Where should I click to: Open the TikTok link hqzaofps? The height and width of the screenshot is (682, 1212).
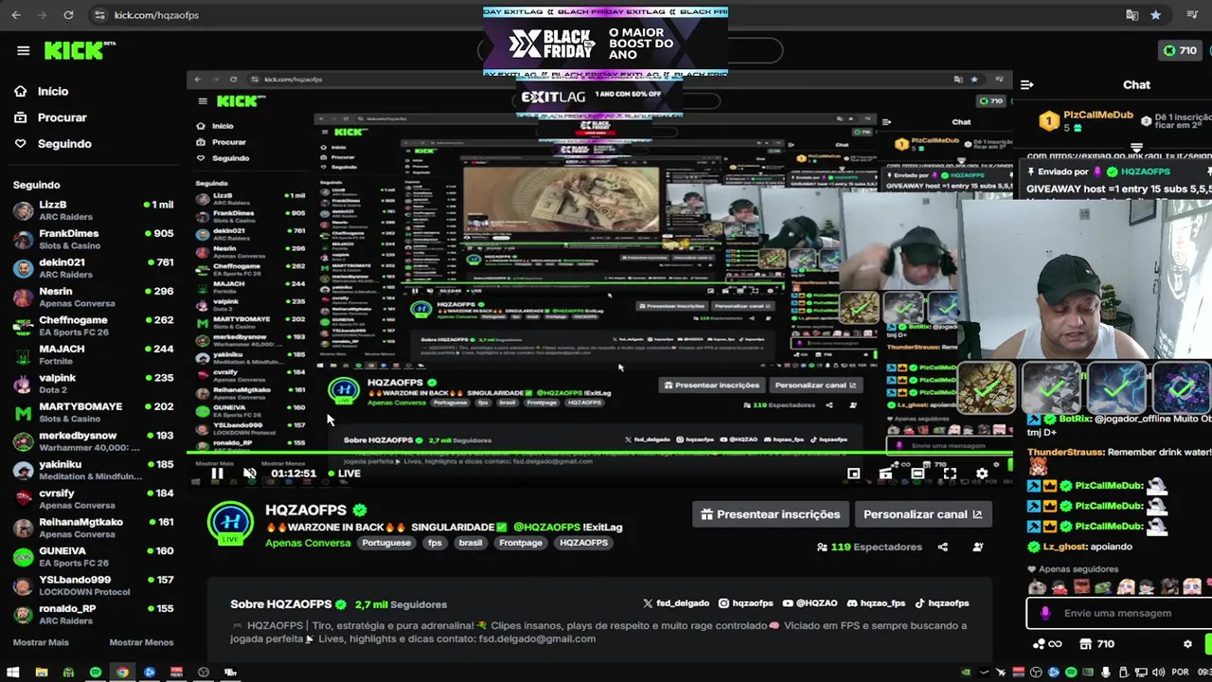click(941, 603)
